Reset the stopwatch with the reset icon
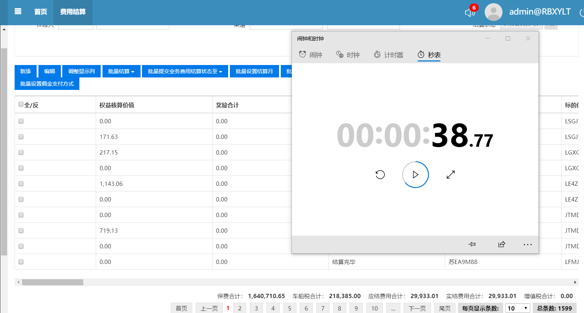The height and width of the screenshot is (313, 584). pyautogui.click(x=380, y=174)
